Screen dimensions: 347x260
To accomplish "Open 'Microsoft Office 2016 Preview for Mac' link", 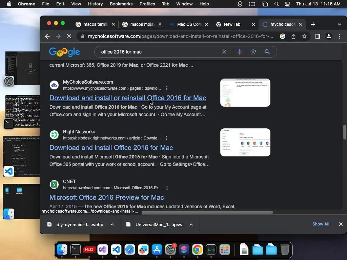I will [107, 197].
